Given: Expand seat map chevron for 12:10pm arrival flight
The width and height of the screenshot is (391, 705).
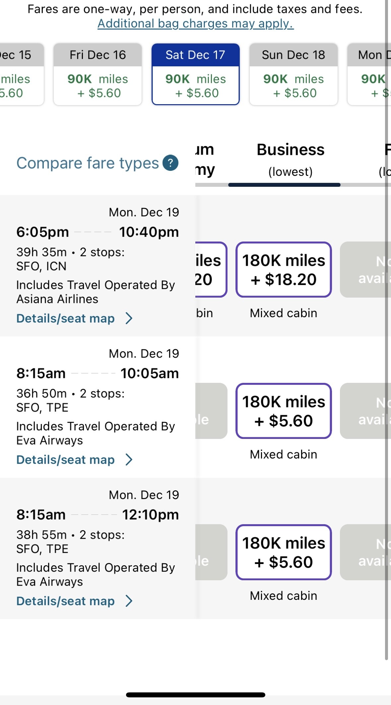Looking at the screenshot, I should tap(129, 601).
